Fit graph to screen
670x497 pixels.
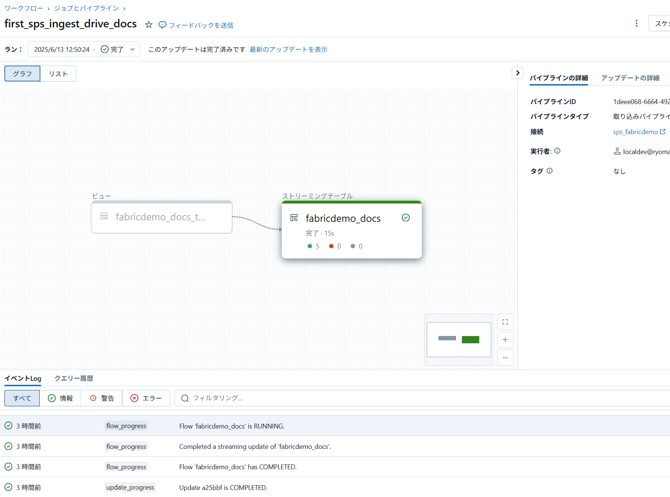tap(505, 322)
